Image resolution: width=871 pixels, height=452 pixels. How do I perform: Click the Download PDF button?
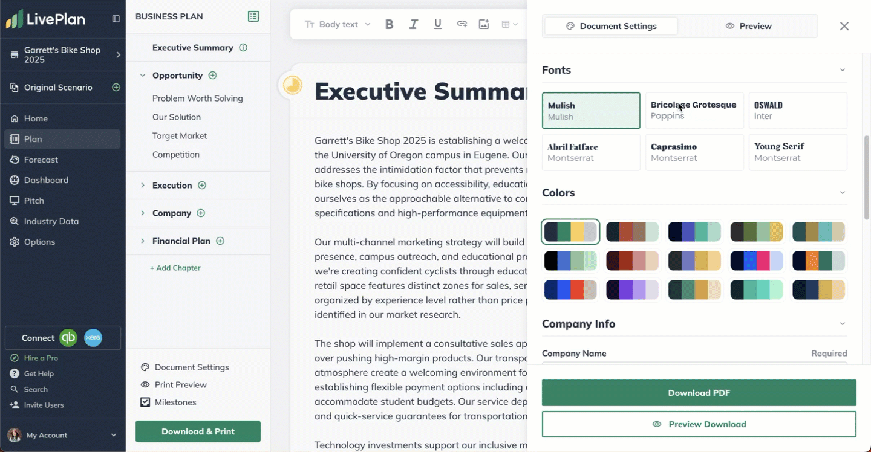pyautogui.click(x=699, y=392)
